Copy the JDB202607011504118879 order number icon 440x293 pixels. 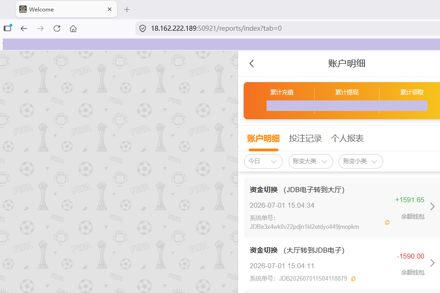click(353, 279)
